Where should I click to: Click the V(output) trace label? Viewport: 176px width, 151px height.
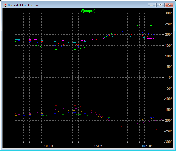coord(88,11)
